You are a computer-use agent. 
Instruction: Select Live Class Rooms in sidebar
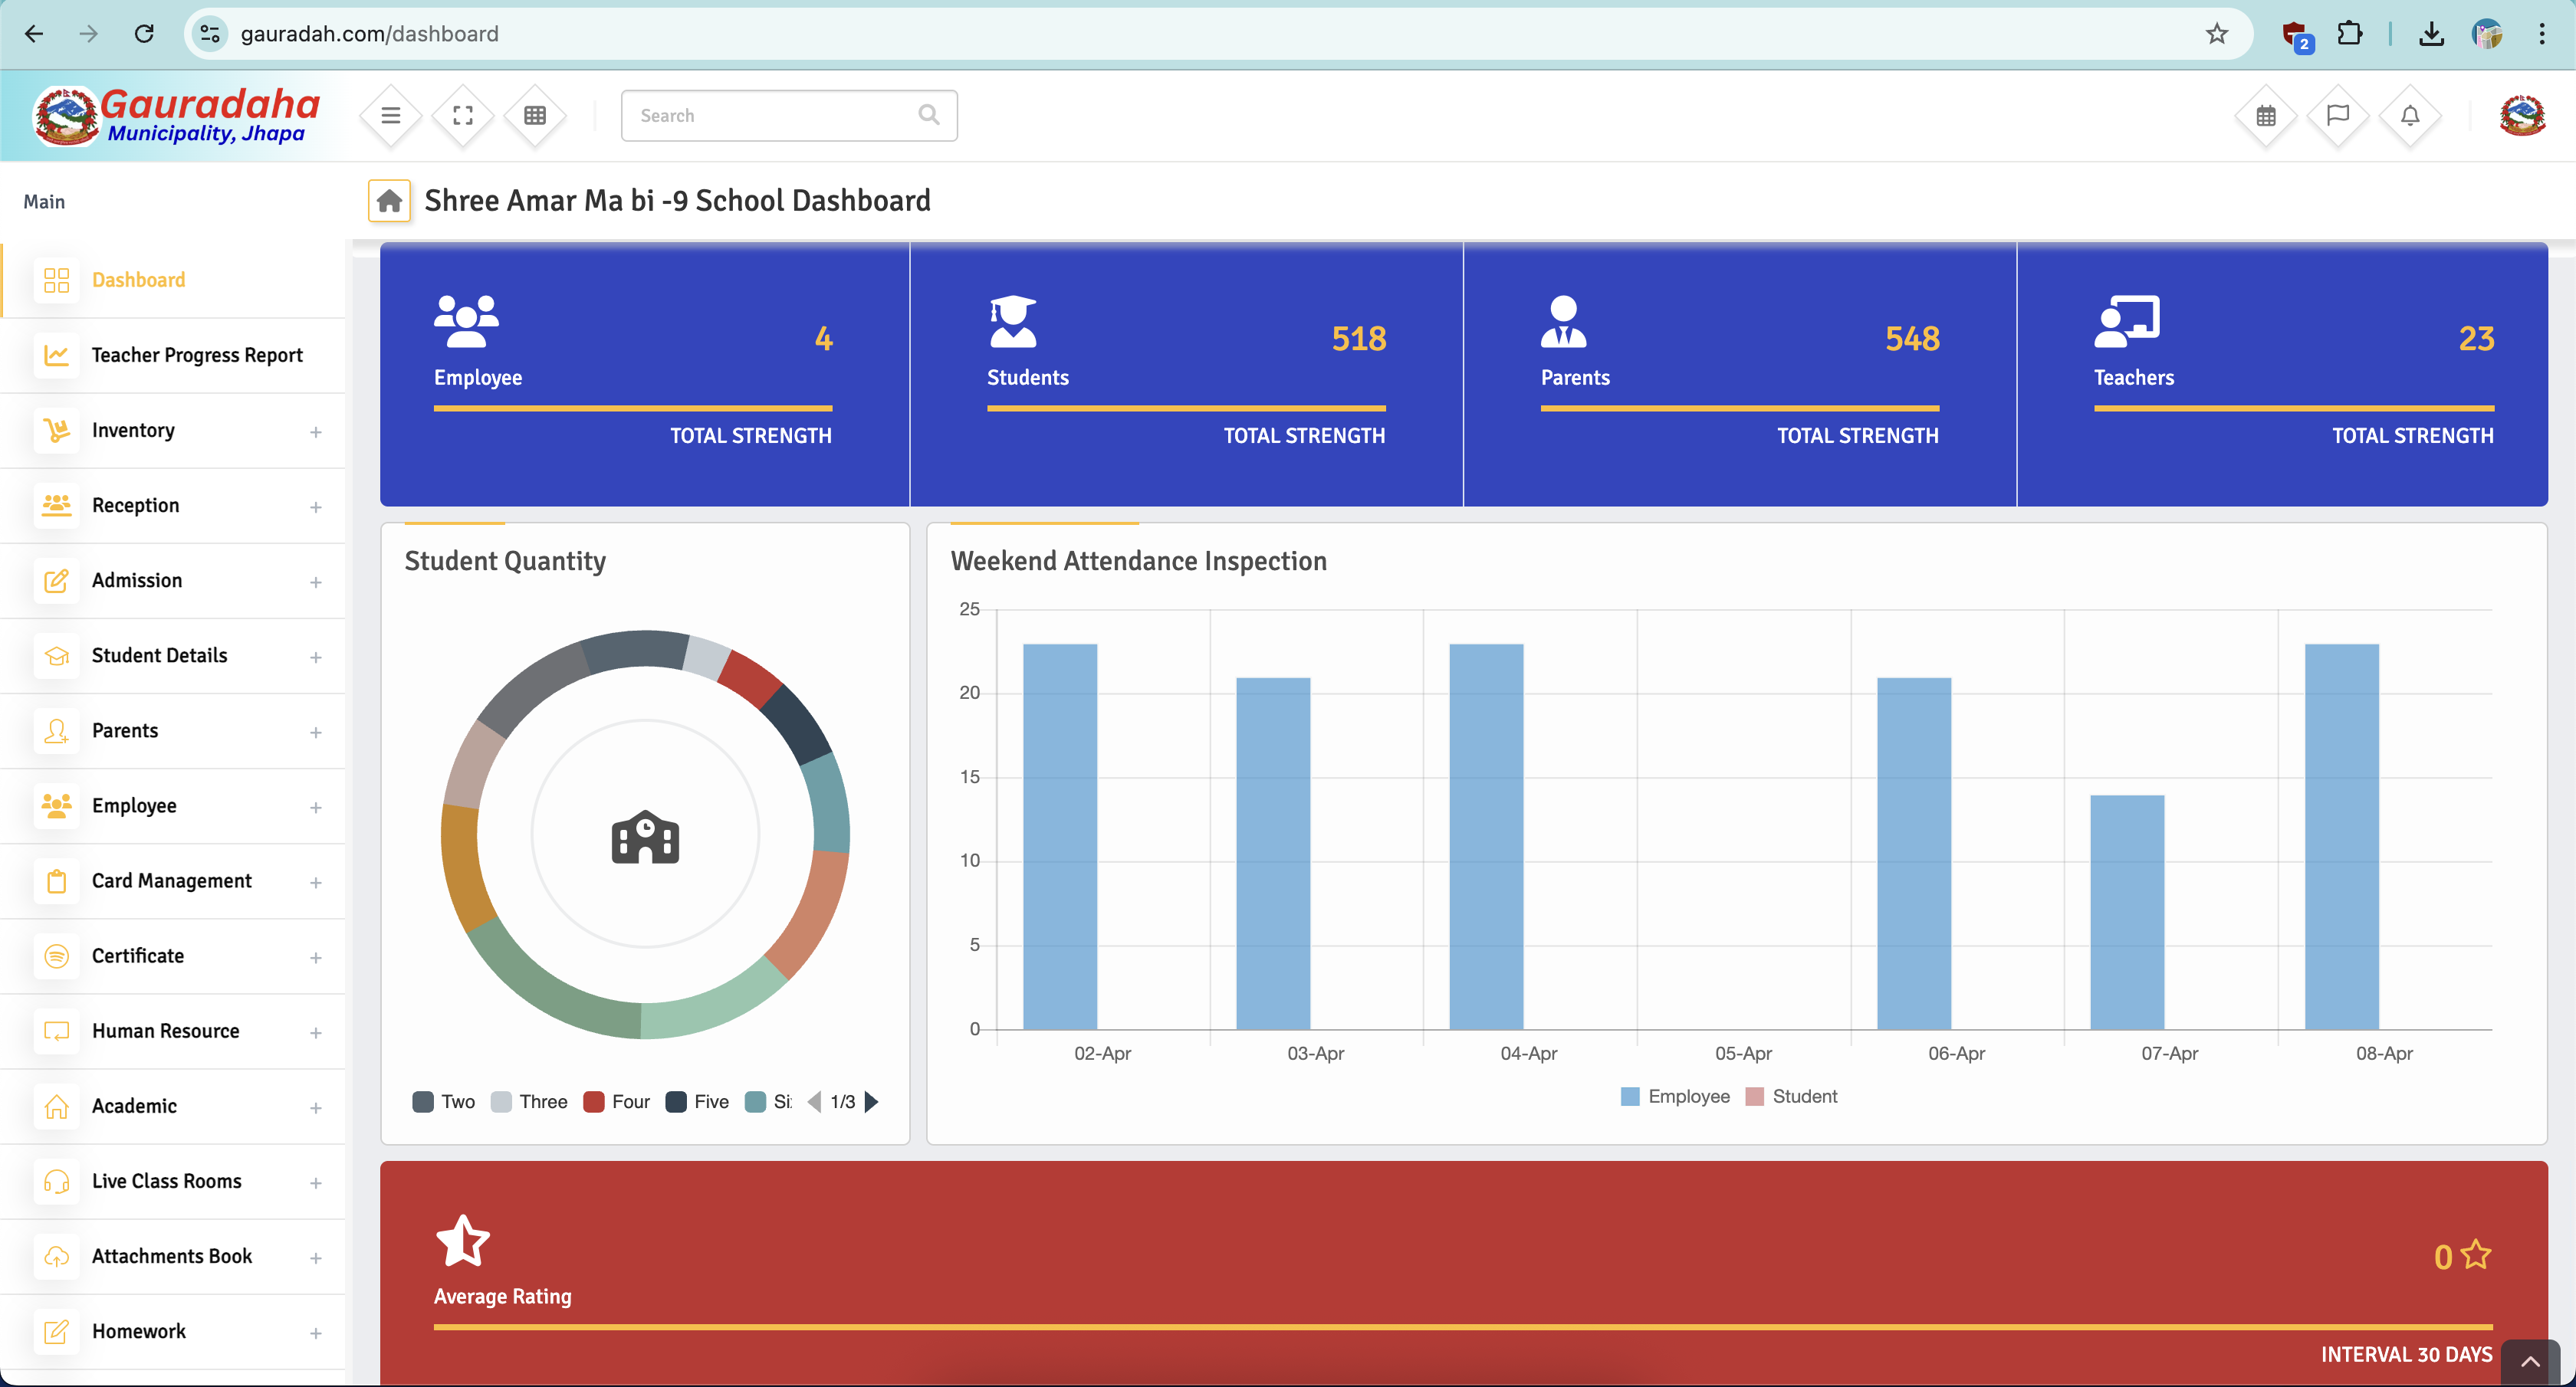click(x=173, y=1181)
